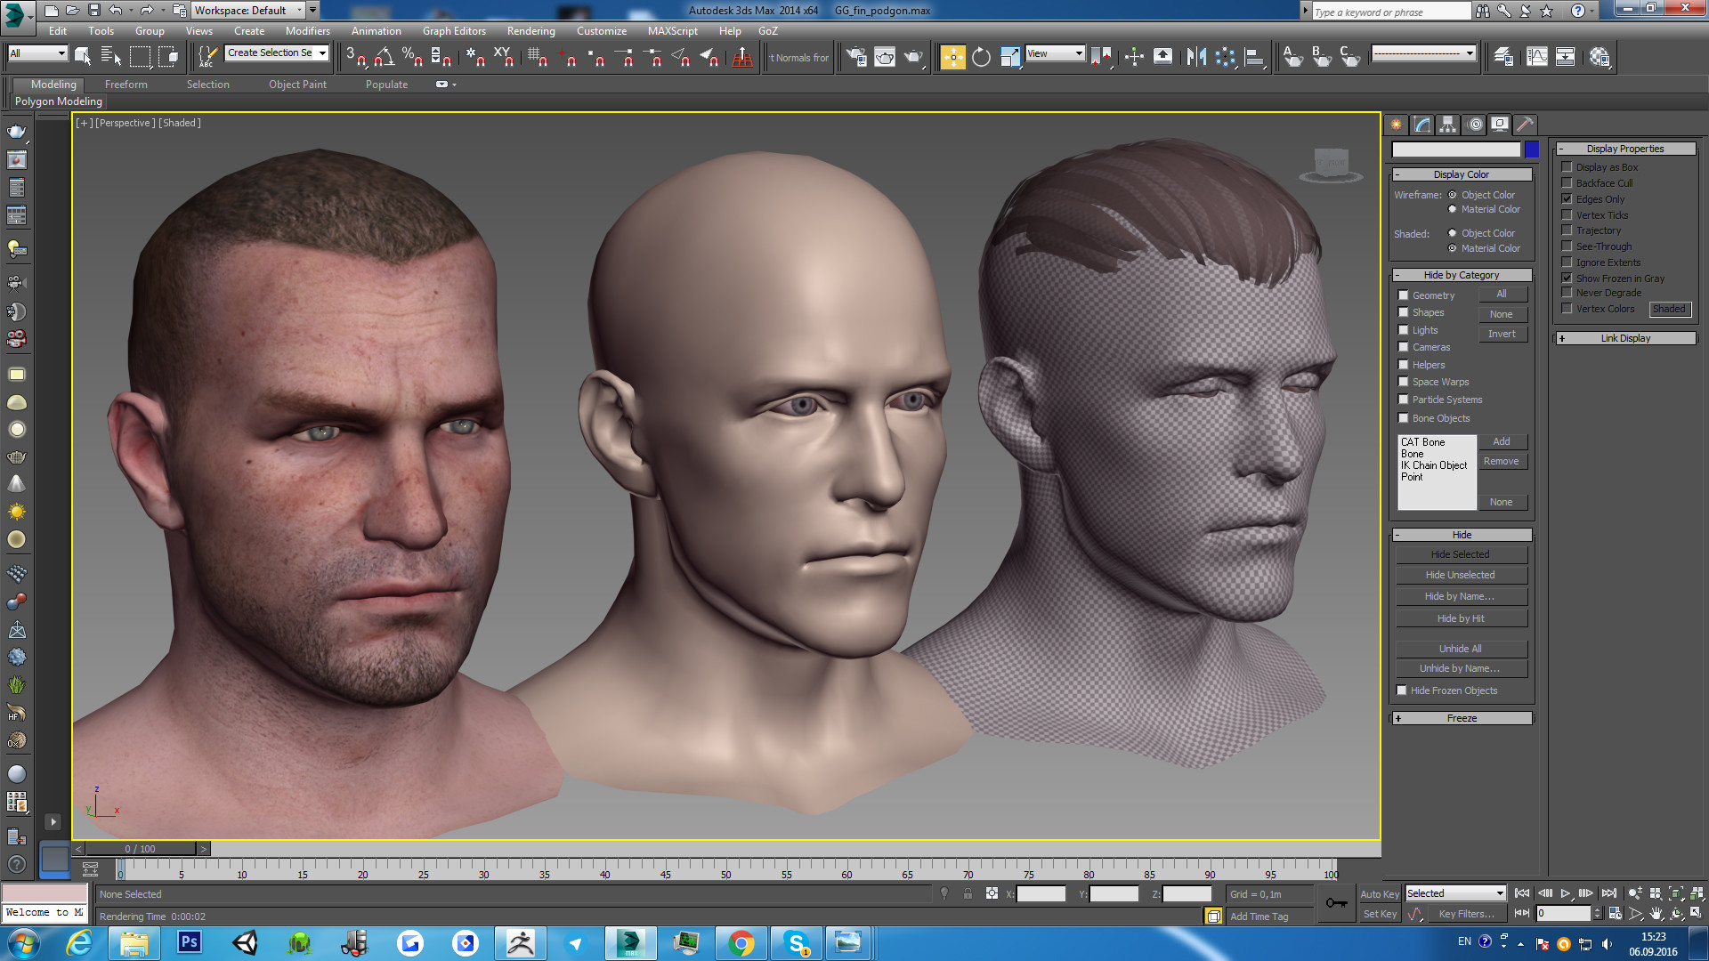Switch to the Object Paint ribbon tab
The width and height of the screenshot is (1709, 961).
coord(297,84)
